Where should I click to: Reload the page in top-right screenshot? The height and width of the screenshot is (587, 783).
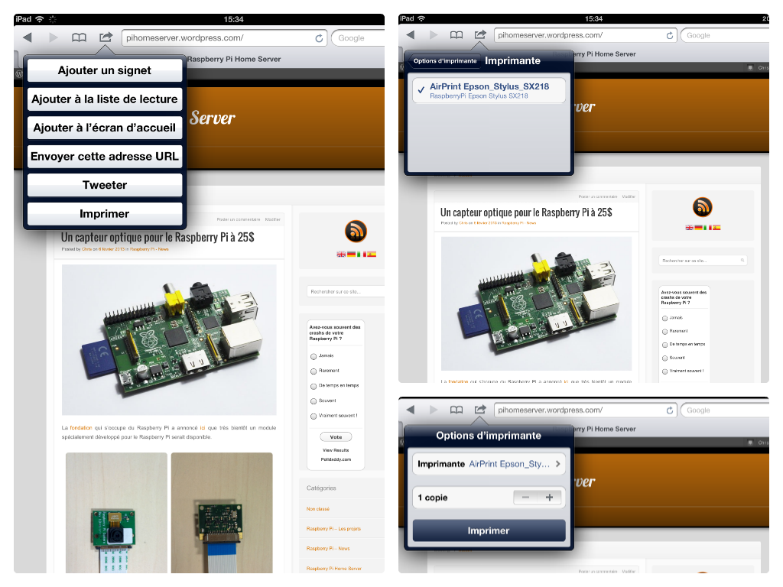670,35
